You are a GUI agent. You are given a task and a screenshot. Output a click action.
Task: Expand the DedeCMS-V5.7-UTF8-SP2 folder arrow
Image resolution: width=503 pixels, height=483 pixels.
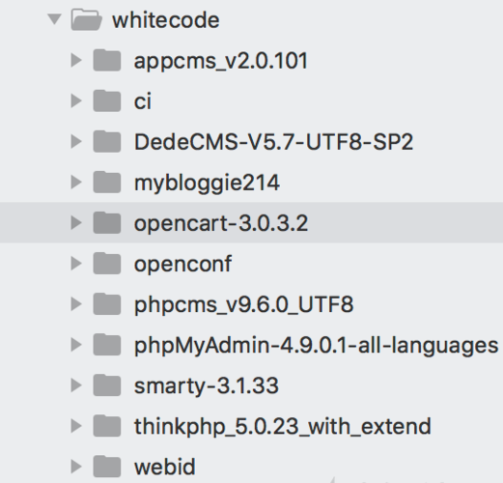[76, 141]
